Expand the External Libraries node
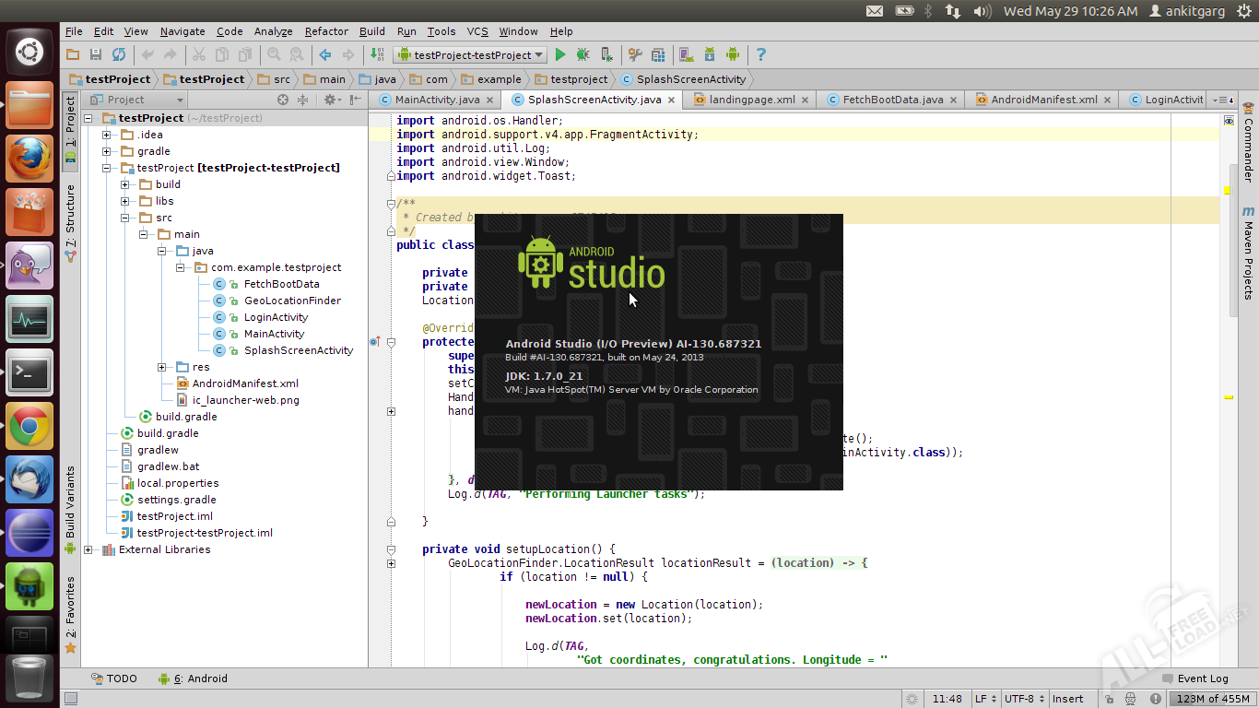Screen dimensions: 1259x708 point(88,549)
